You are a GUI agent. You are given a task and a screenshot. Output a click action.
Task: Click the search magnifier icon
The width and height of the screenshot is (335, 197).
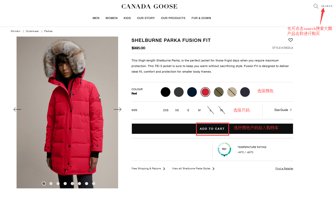pos(316,6)
